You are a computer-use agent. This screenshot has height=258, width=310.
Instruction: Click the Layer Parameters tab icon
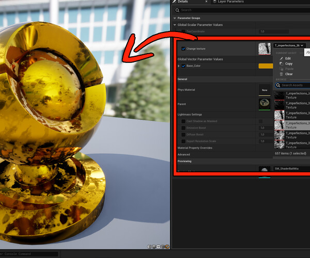(215, 2)
